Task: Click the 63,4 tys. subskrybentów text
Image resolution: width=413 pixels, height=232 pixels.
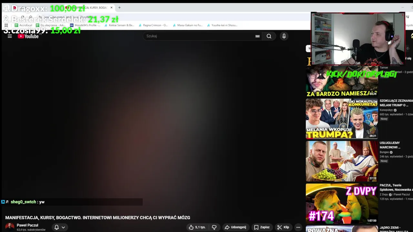Action: 31,230
